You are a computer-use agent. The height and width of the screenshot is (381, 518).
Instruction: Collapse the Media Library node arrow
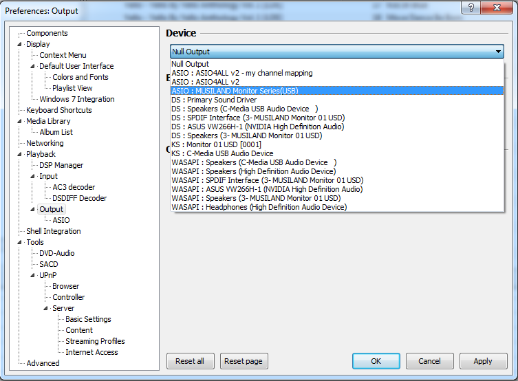point(19,122)
